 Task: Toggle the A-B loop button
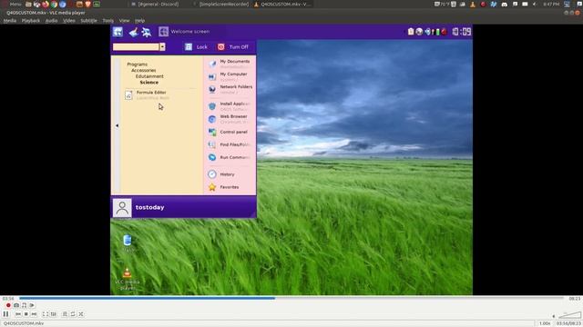tap(25, 305)
